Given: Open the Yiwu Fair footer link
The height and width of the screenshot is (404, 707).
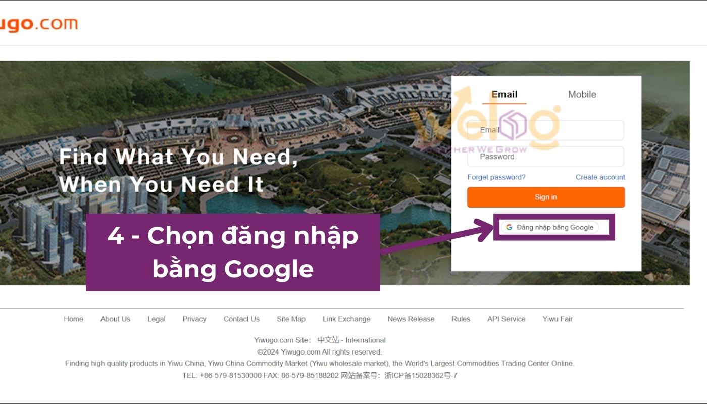Looking at the screenshot, I should point(558,319).
